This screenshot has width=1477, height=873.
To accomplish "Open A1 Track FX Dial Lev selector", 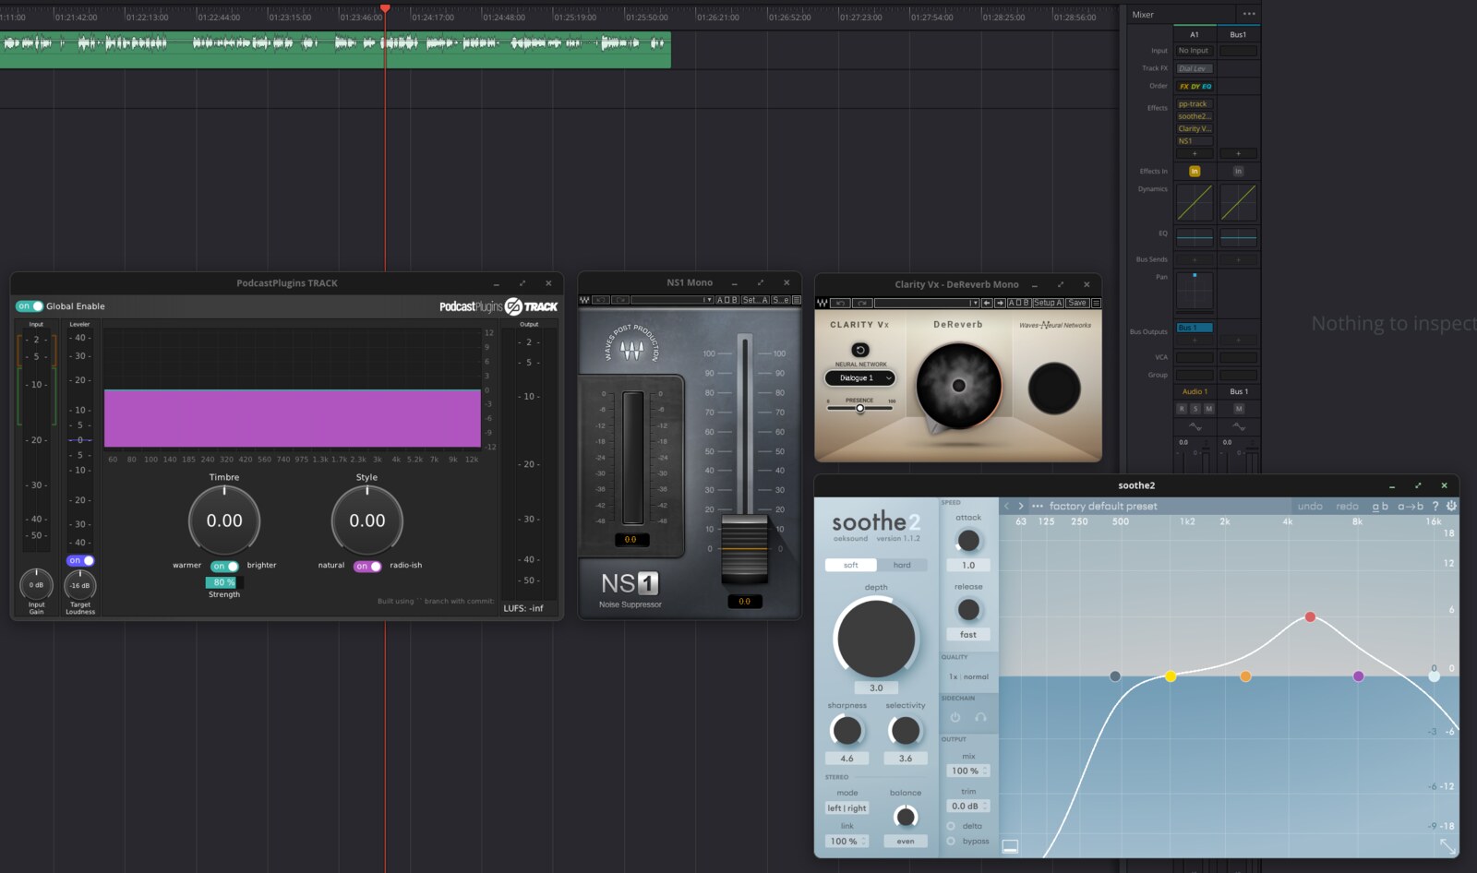I will [x=1195, y=68].
